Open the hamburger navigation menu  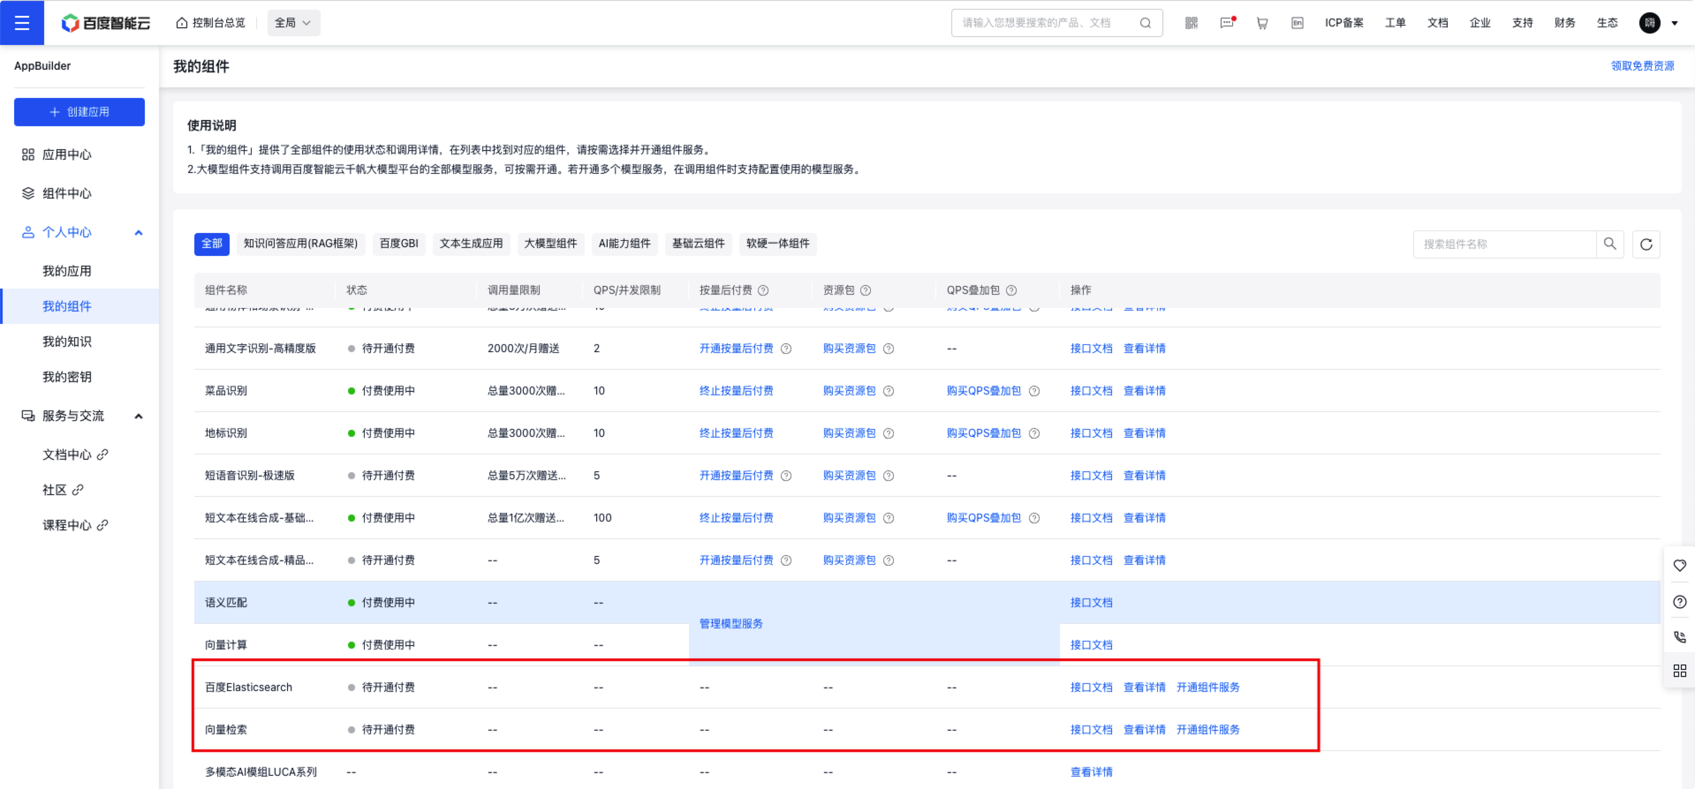(x=22, y=23)
